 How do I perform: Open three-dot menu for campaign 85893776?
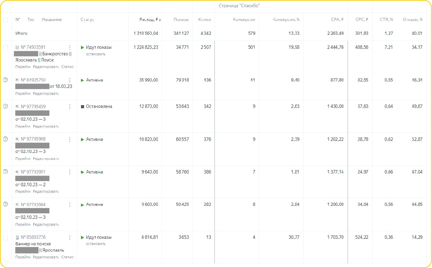point(70,237)
